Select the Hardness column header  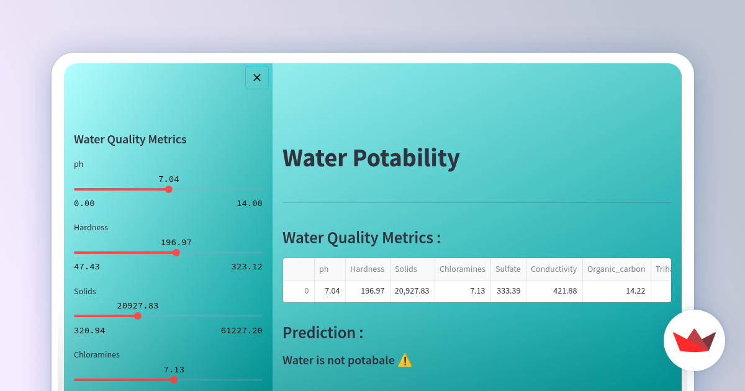click(367, 269)
